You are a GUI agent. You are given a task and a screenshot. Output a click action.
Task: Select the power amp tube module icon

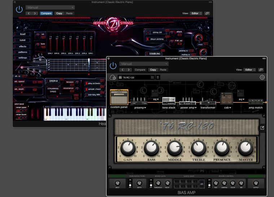pyautogui.click(x=187, y=102)
